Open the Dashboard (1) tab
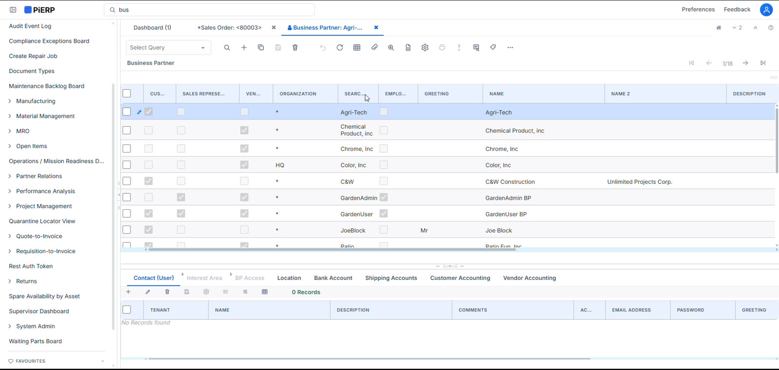Image resolution: width=779 pixels, height=370 pixels. pyautogui.click(x=152, y=28)
